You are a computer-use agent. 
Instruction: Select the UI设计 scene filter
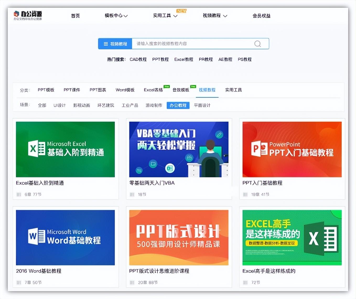pyautogui.click(x=60, y=105)
